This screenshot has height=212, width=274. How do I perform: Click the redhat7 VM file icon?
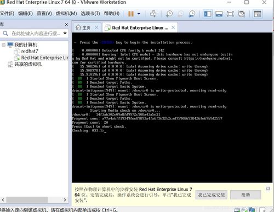click(x=17, y=51)
